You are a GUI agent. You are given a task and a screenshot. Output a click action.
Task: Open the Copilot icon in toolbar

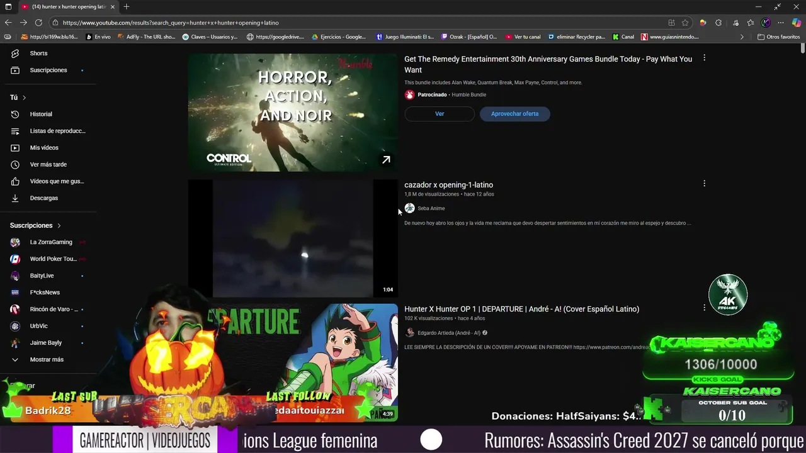click(x=796, y=23)
